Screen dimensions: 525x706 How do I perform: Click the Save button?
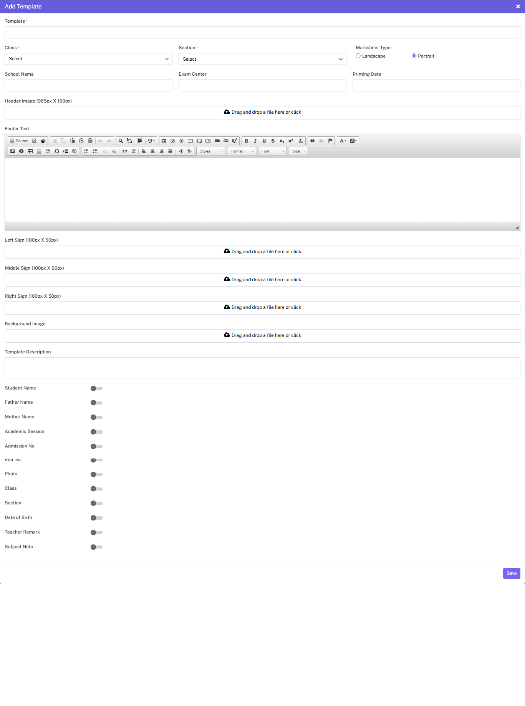pyautogui.click(x=511, y=573)
